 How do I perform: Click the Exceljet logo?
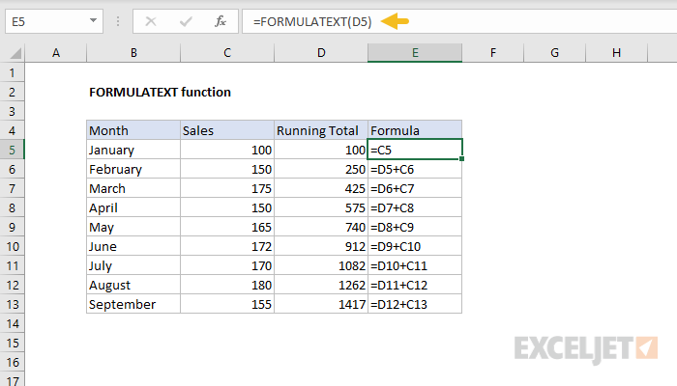click(x=586, y=347)
